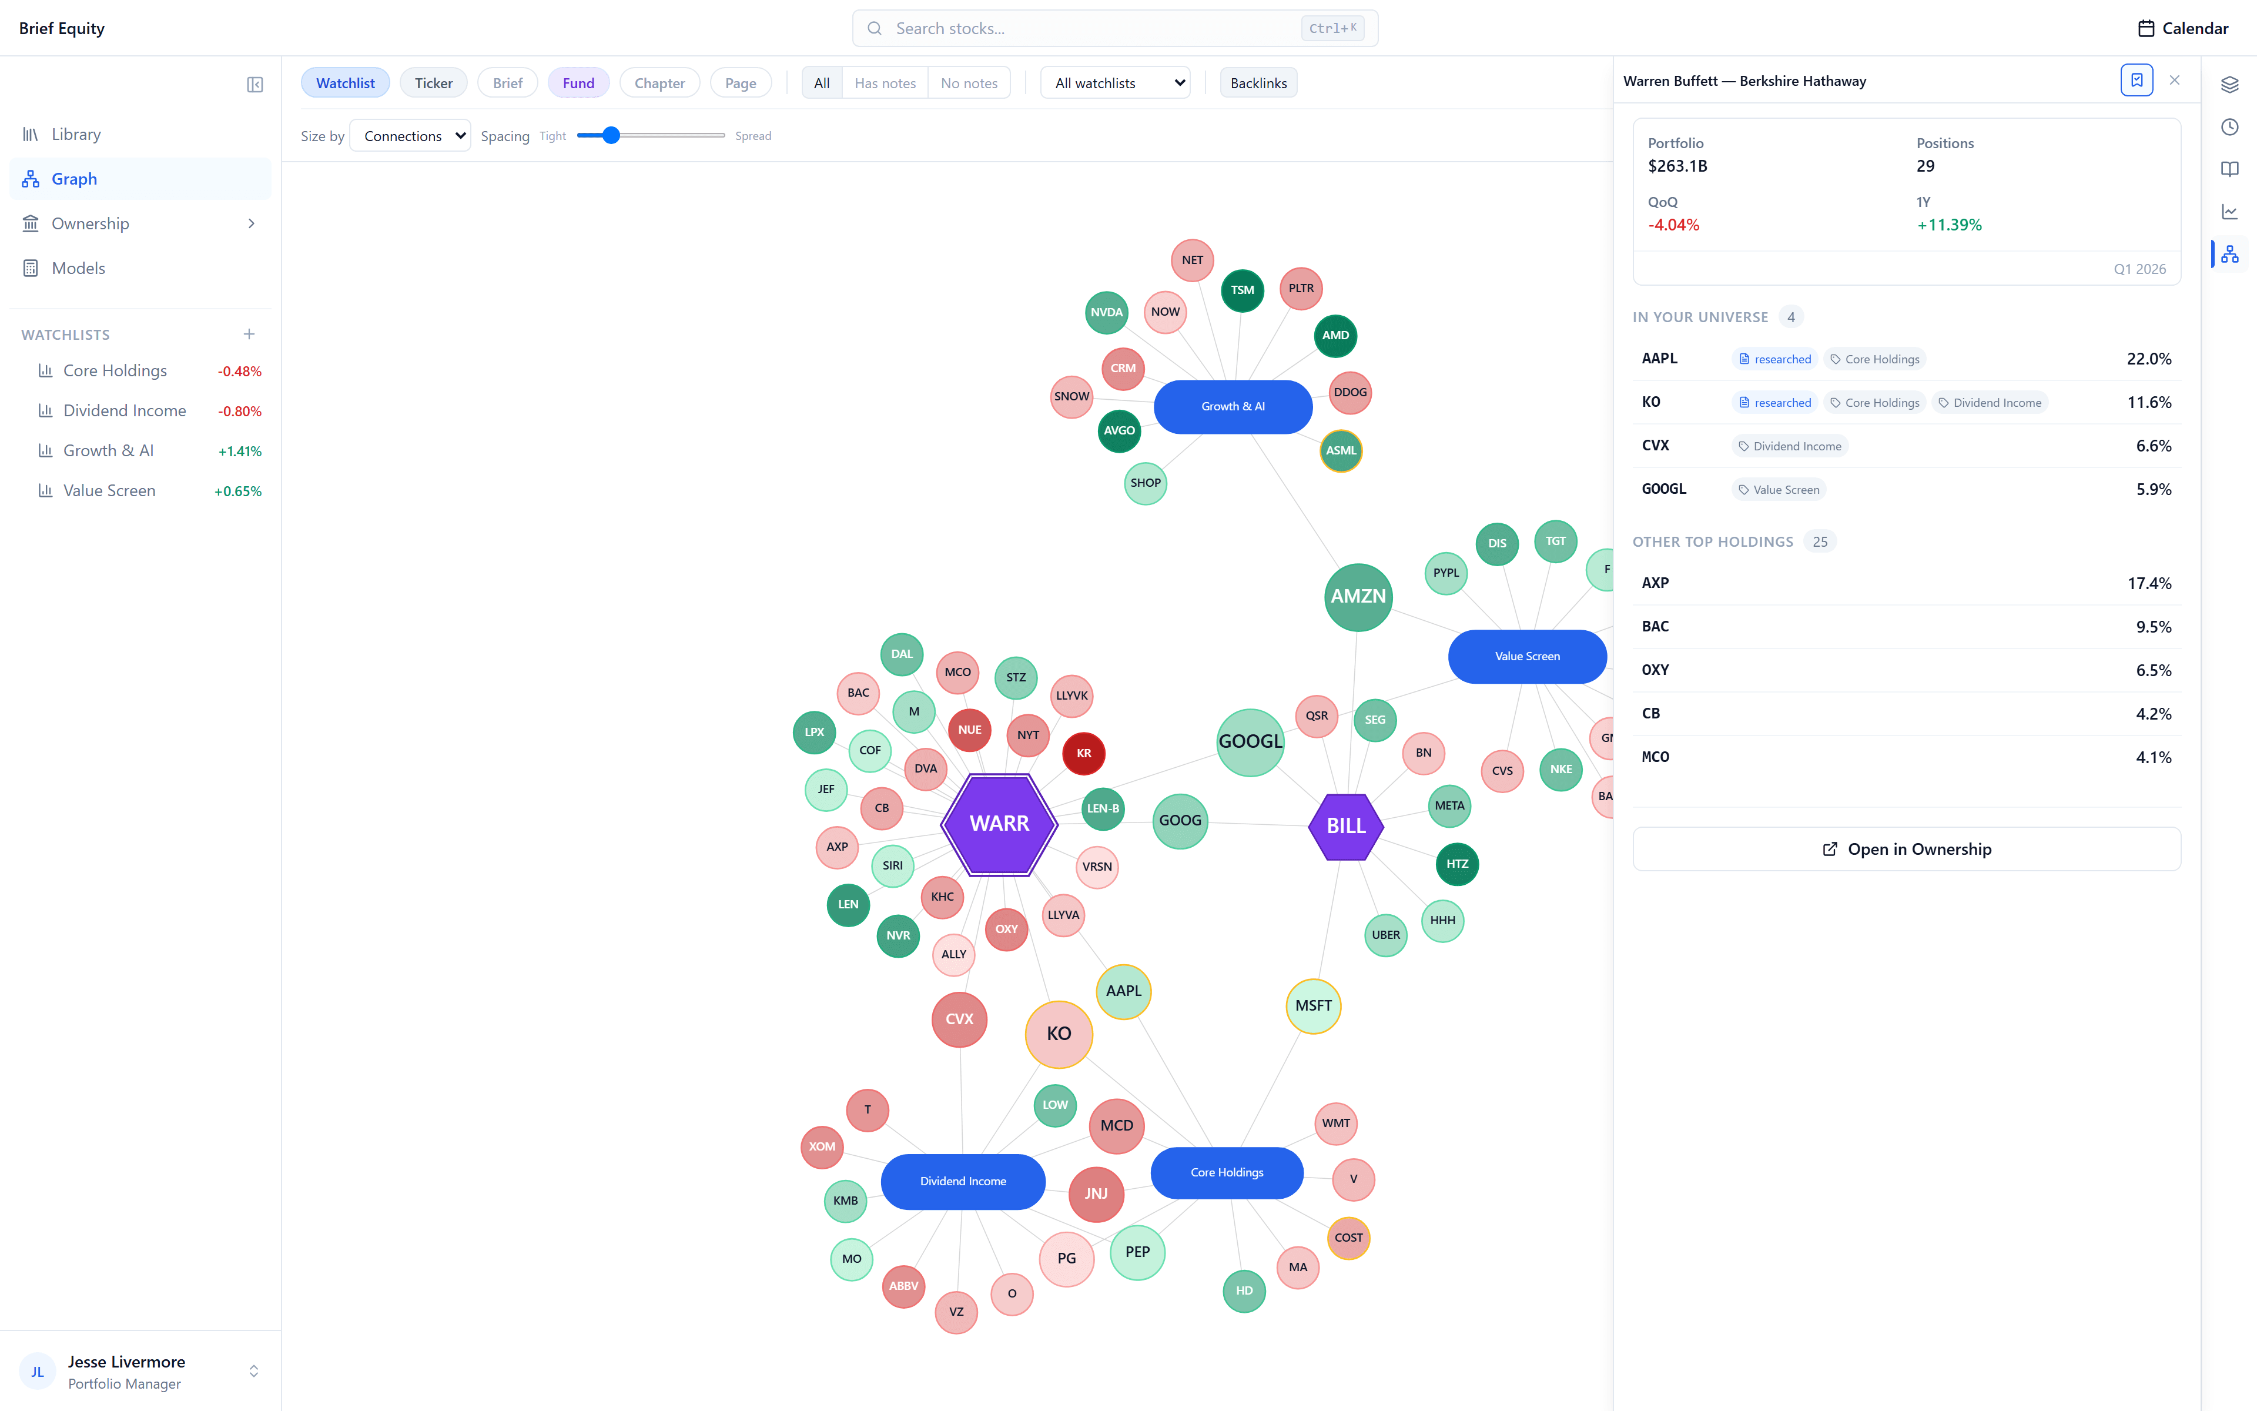Select the graph network icon in right rail

coord(2230,254)
